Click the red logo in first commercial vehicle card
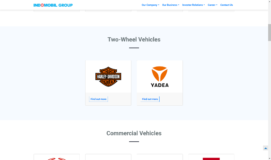Viewport: 271px width, 160px height. [57, 159]
